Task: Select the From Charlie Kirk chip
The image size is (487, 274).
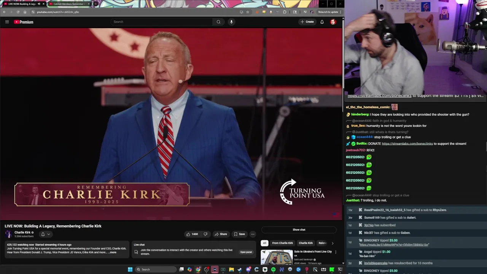Action: point(282,243)
